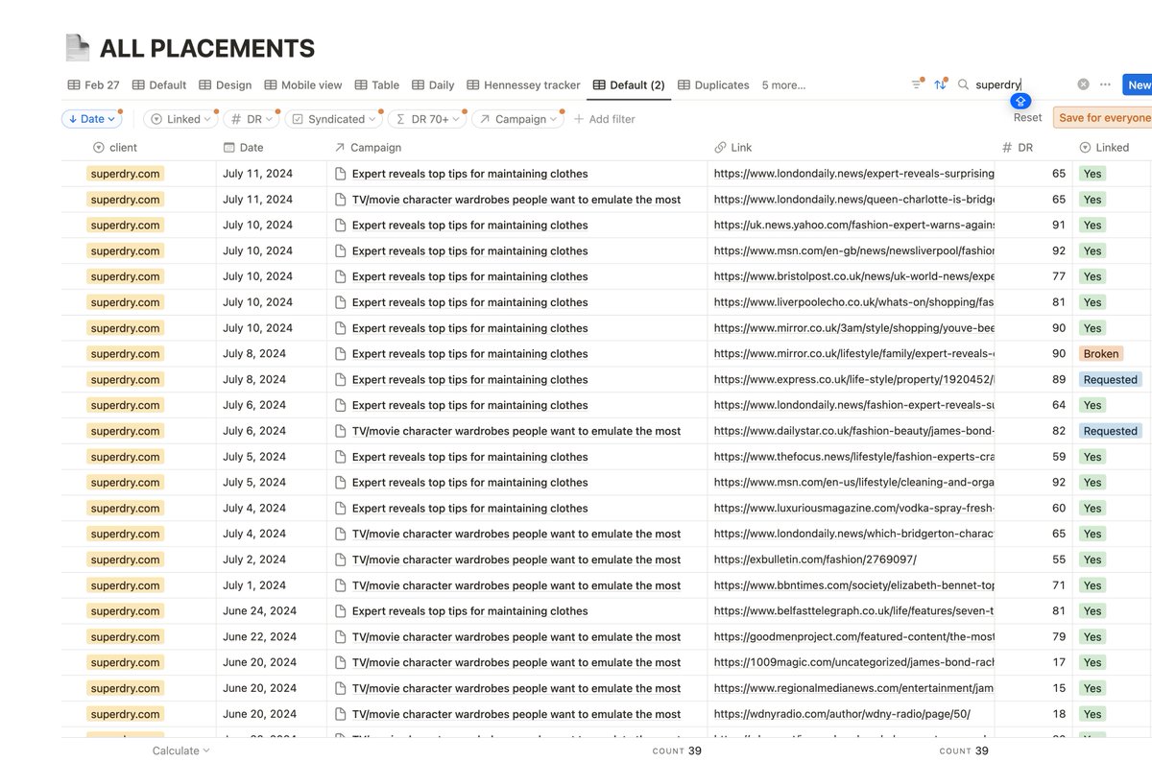Image resolution: width=1152 pixels, height=762 pixels.
Task: Open the bristolpost.co.uk link
Action: pos(853,276)
